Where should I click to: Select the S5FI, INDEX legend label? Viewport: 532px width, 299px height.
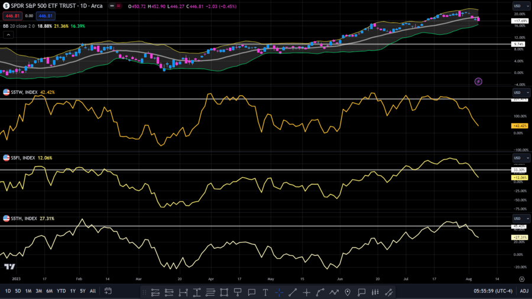[x=22, y=158]
